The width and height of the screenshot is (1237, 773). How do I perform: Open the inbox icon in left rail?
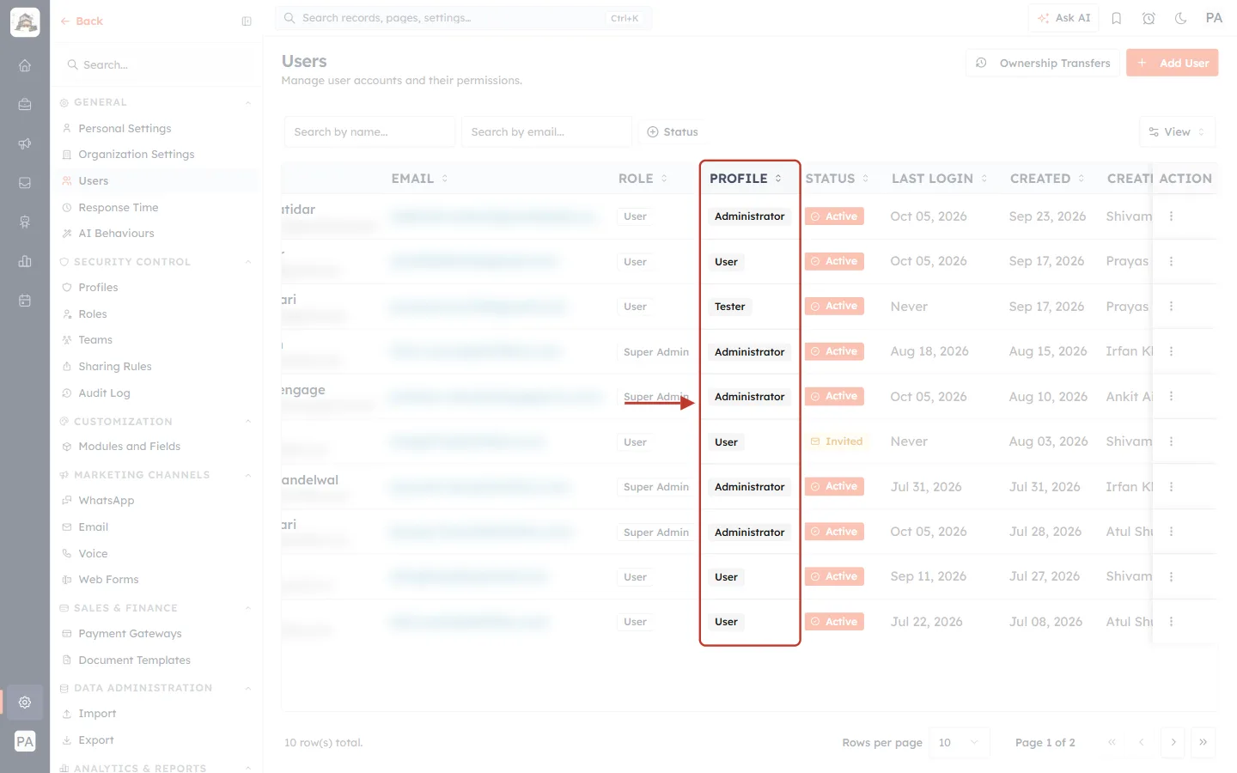click(25, 183)
